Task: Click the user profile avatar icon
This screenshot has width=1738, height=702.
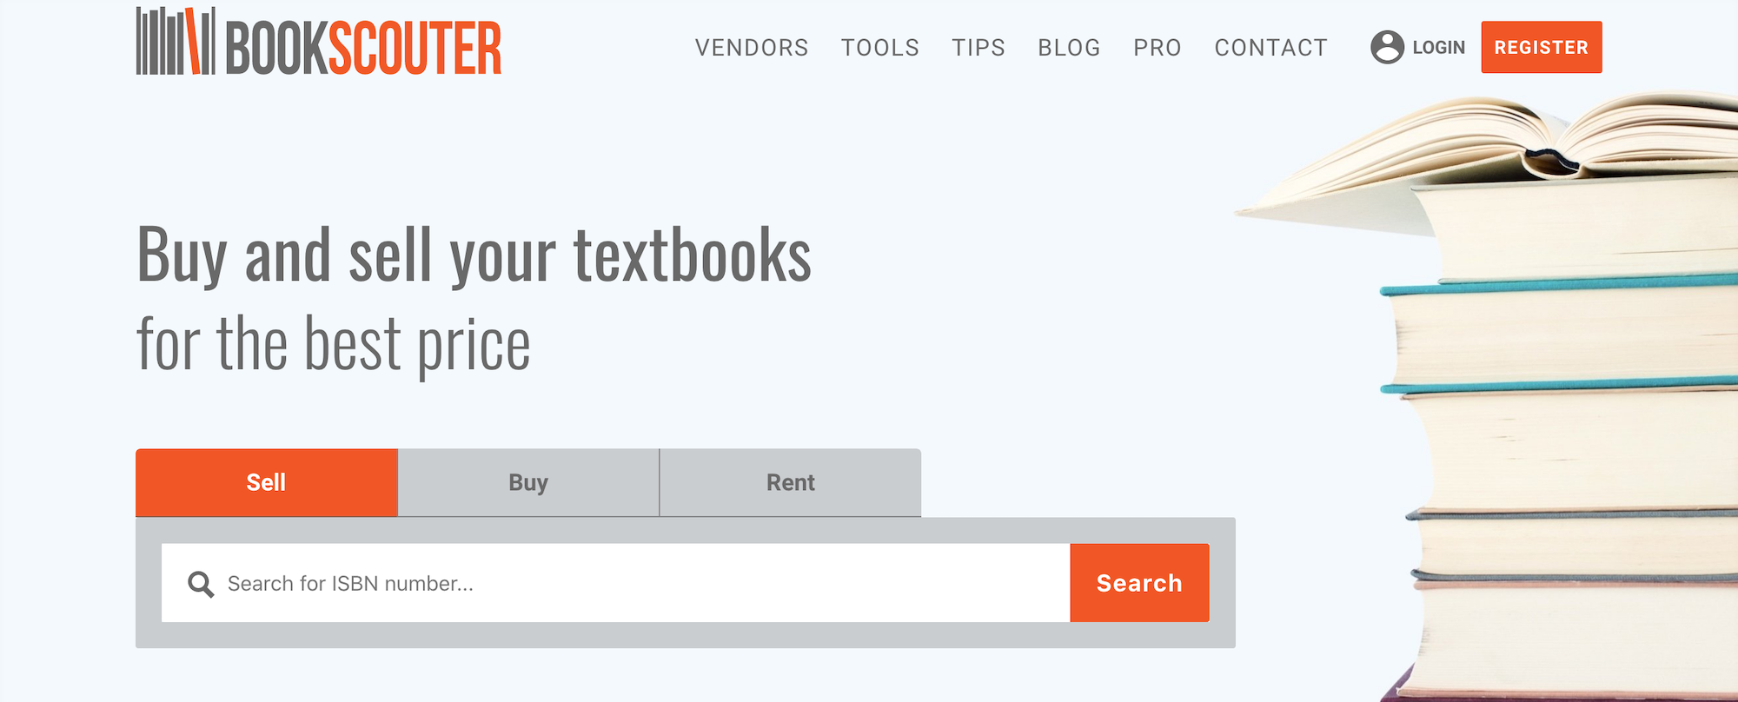Action: 1387,47
